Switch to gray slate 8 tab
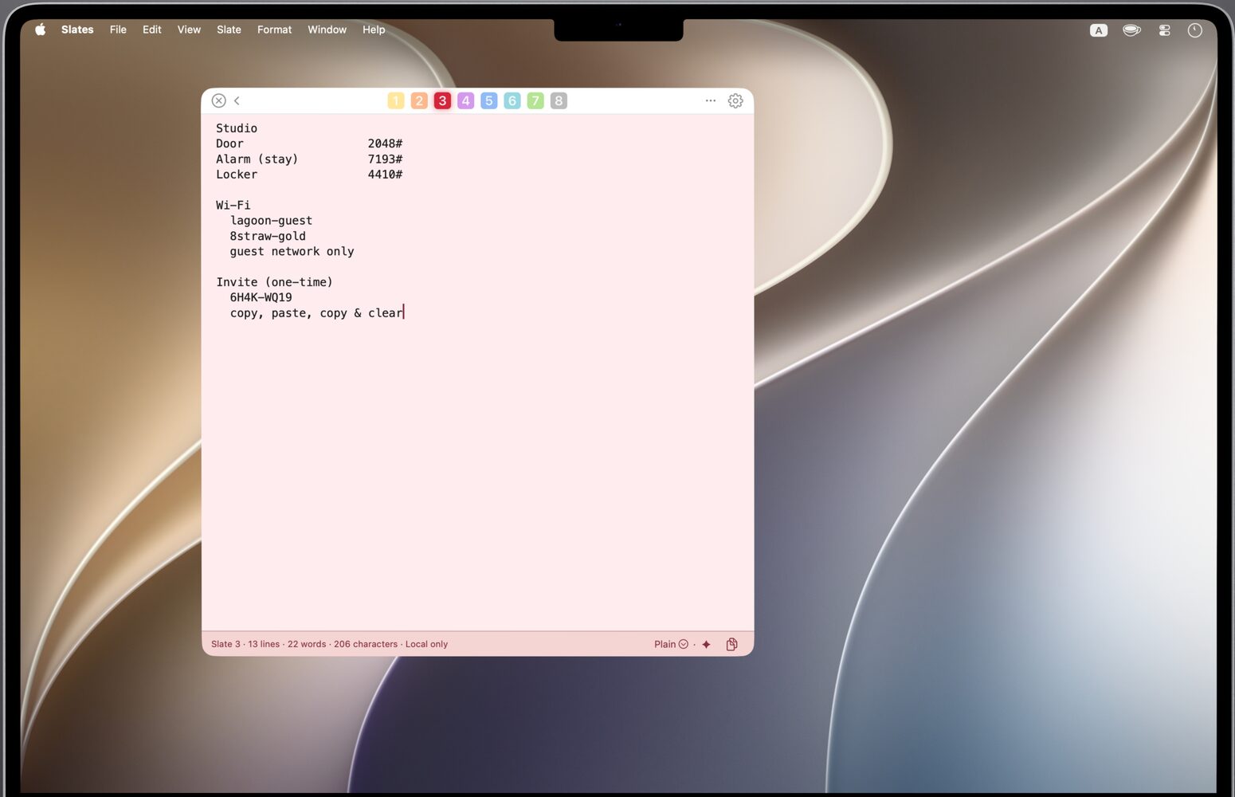This screenshot has width=1235, height=797. 559,100
